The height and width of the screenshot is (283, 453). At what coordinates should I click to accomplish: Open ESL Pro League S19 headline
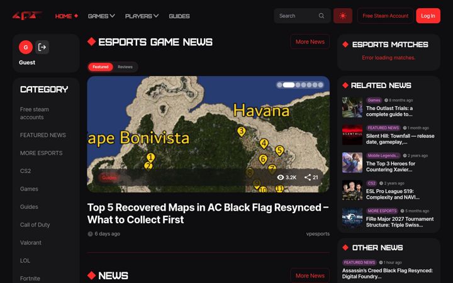[x=393, y=194]
